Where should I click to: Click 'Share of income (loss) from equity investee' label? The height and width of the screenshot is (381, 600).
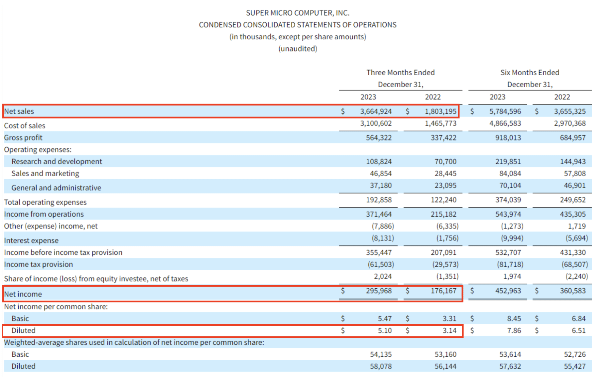[x=96, y=279]
